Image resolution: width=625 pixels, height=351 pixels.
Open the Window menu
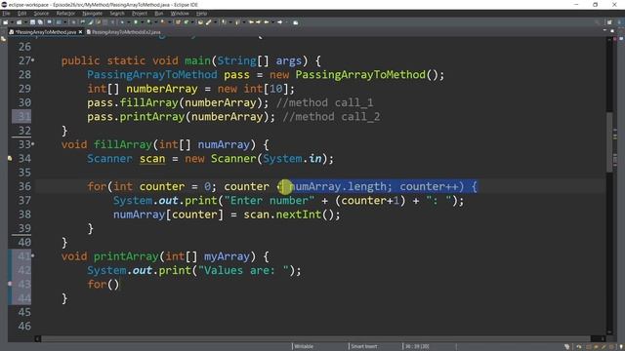click(180, 14)
